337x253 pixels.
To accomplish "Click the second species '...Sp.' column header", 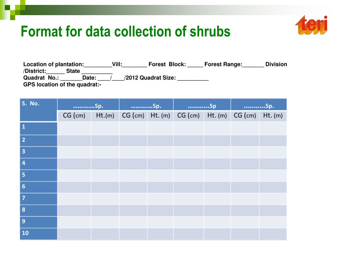I will pos(146,104).
